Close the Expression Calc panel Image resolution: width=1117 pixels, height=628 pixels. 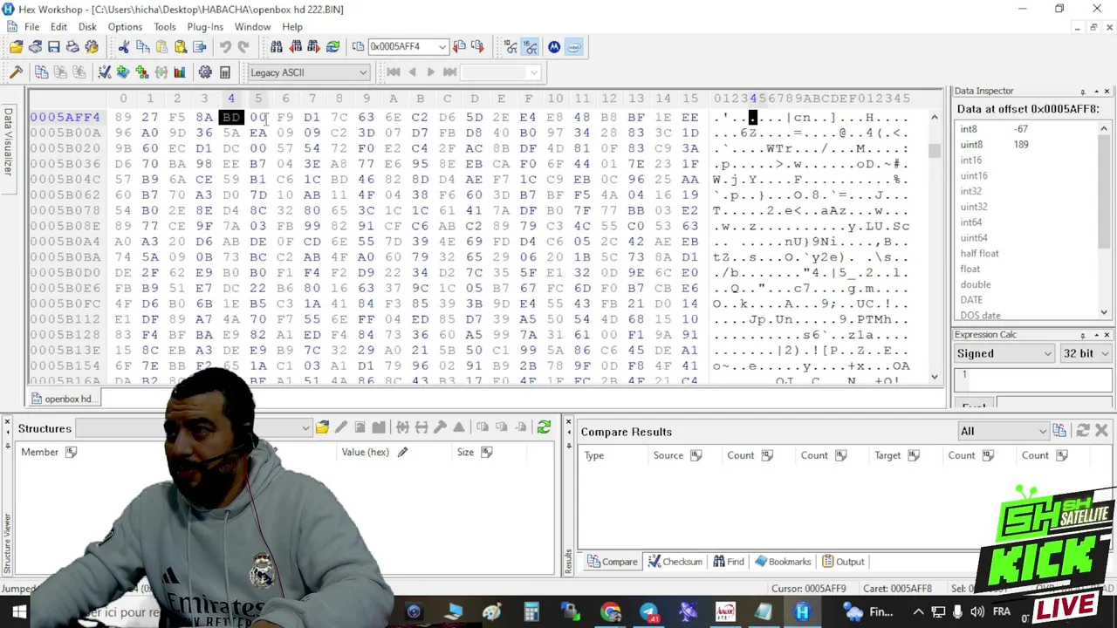coord(1107,335)
